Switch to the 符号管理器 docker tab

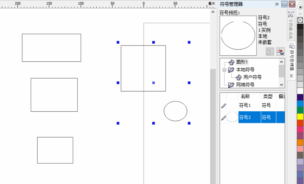[x=292, y=57]
